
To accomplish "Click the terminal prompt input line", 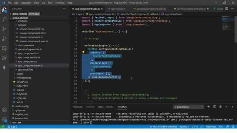I will tap(91, 123).
